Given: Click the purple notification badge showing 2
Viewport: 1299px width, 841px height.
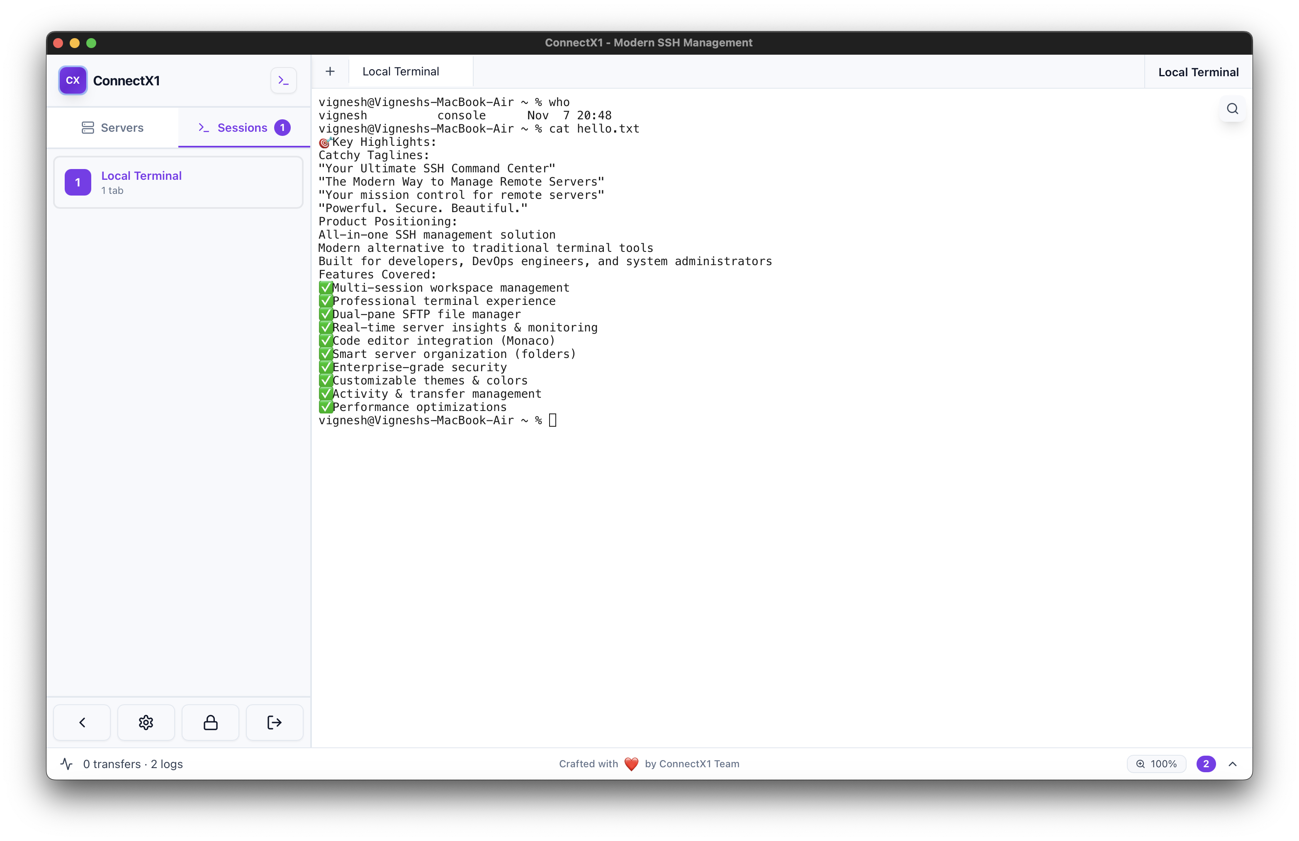Looking at the screenshot, I should point(1206,764).
